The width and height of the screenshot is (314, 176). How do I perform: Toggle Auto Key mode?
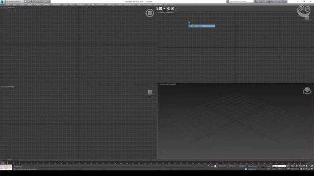[269, 166]
